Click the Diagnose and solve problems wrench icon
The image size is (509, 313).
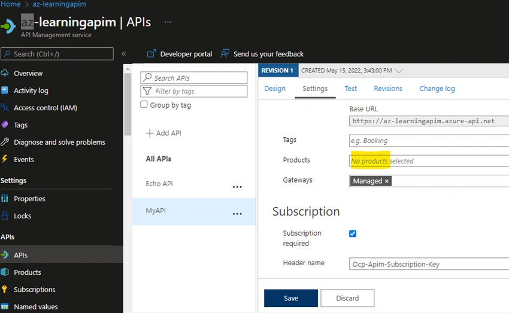click(x=5, y=142)
